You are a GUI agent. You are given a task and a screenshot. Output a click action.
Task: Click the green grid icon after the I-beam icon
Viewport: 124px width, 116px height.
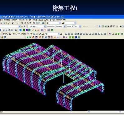52,30
